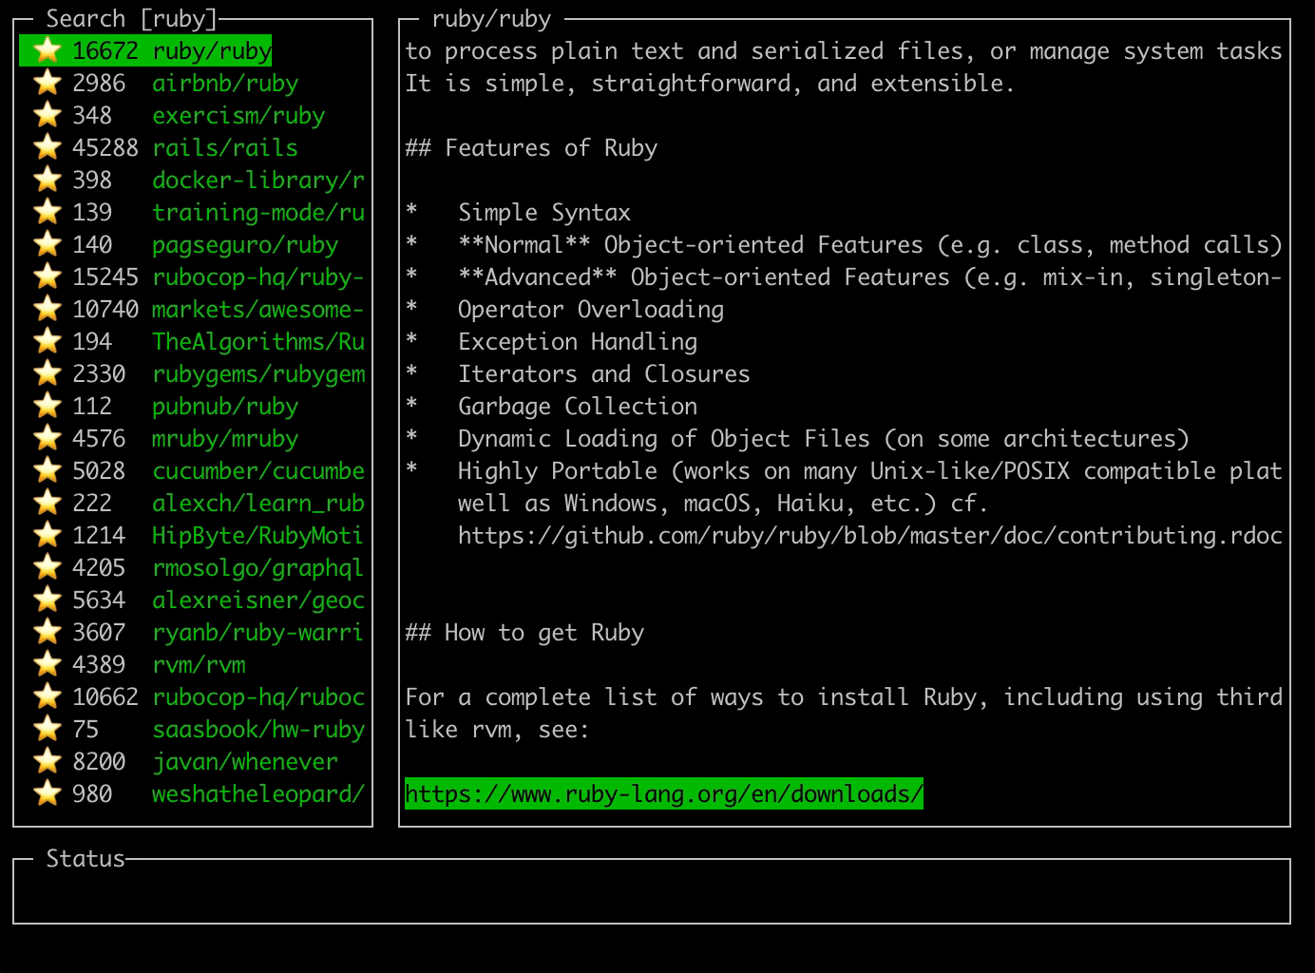Select the HipByte/RubyMoti entry

coord(258,535)
